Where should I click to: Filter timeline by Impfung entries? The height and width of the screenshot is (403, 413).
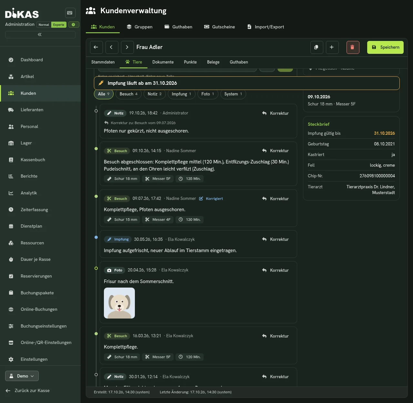tap(181, 94)
